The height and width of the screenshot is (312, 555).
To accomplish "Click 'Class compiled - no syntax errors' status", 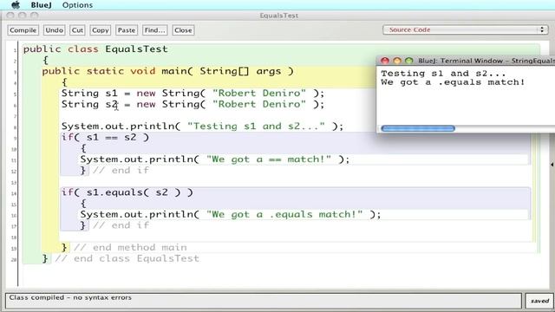I will coord(70,297).
